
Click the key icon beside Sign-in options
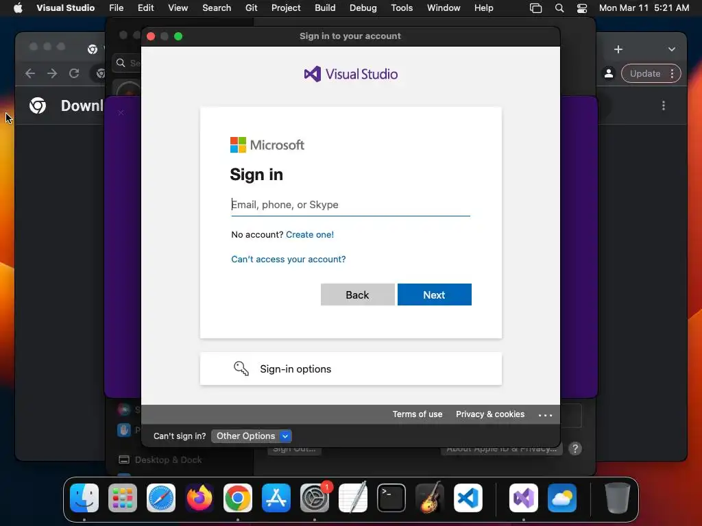click(x=241, y=368)
